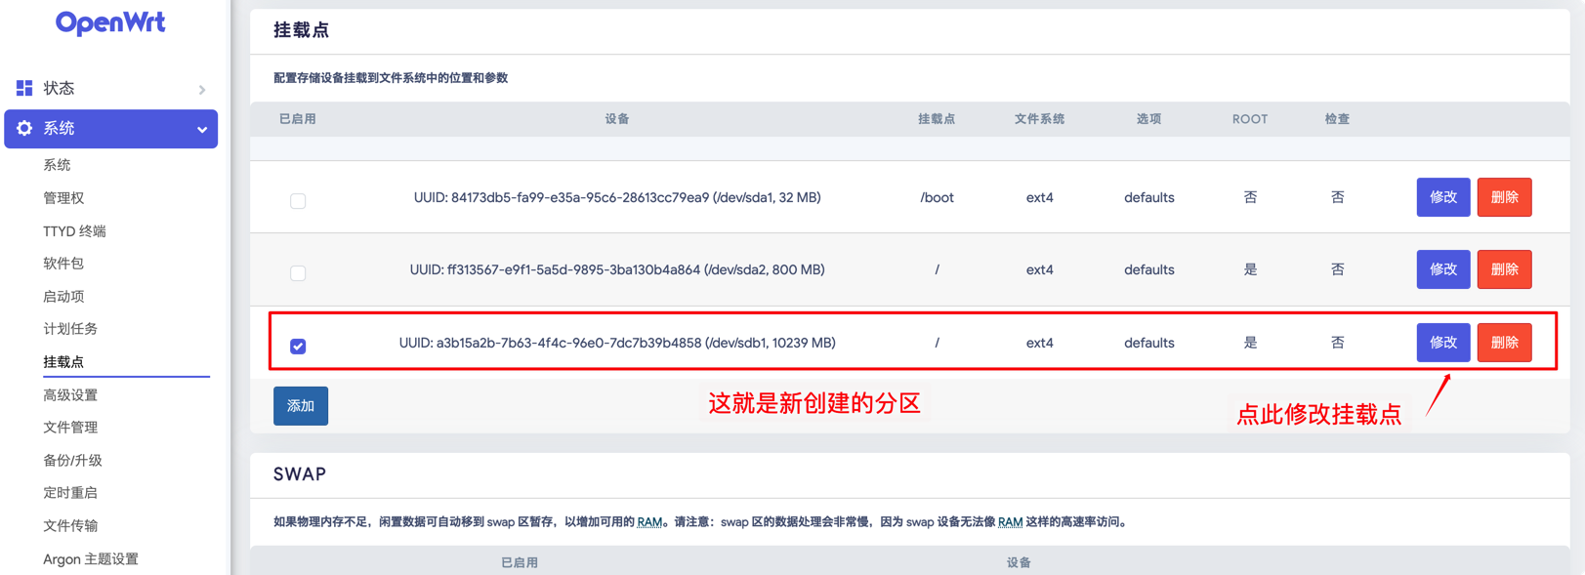Open 计划任务 in the sidebar

point(70,329)
